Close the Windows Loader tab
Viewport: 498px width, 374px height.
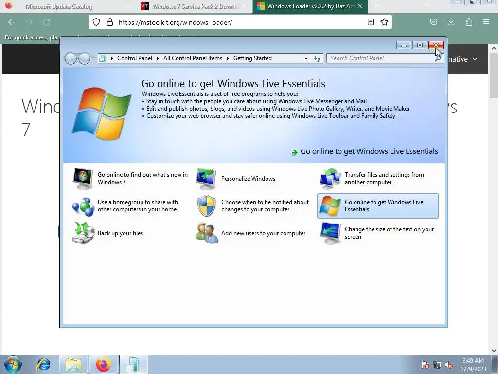[360, 6]
